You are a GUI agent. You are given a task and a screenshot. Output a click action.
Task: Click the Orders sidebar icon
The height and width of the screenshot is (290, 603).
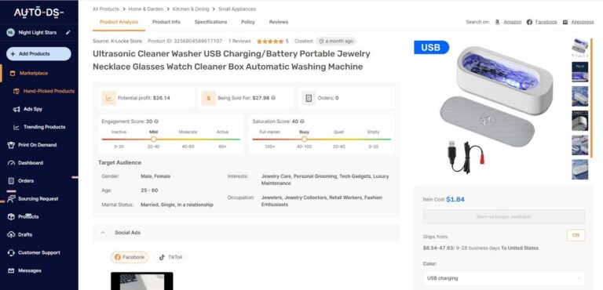11,181
